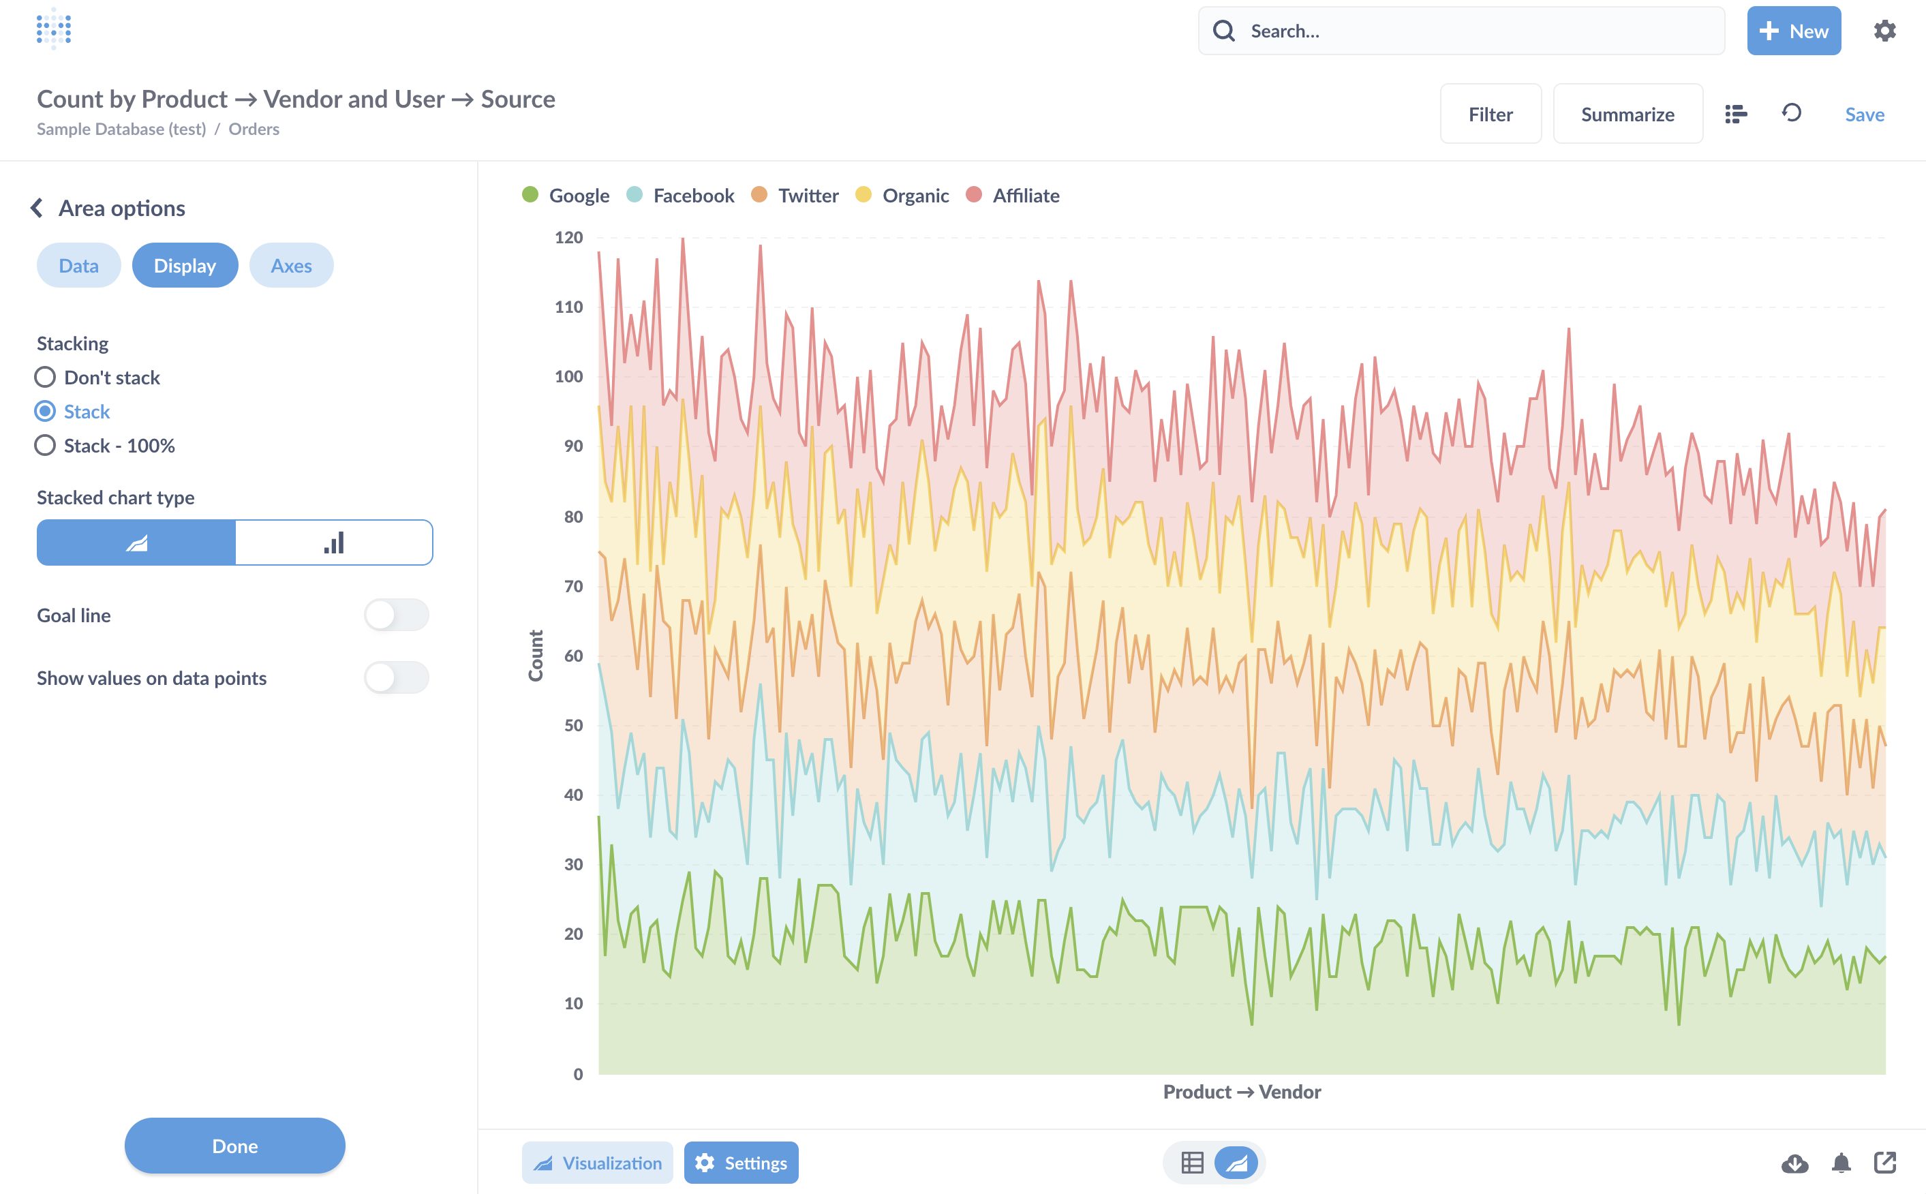
Task: Click the New button
Action: 1793,31
